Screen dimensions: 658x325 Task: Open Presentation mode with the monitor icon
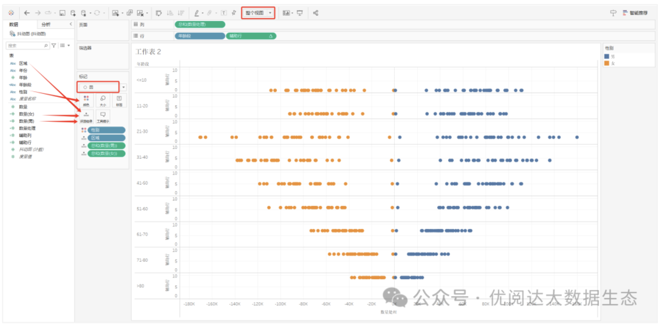[300, 13]
